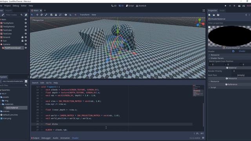Open the Debug menu

pyautogui.click(x=16, y=6)
